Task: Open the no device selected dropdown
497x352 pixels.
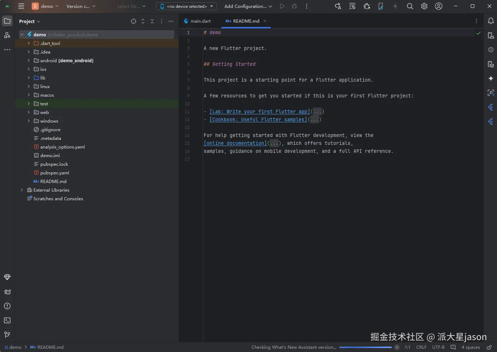Action: pyautogui.click(x=186, y=6)
